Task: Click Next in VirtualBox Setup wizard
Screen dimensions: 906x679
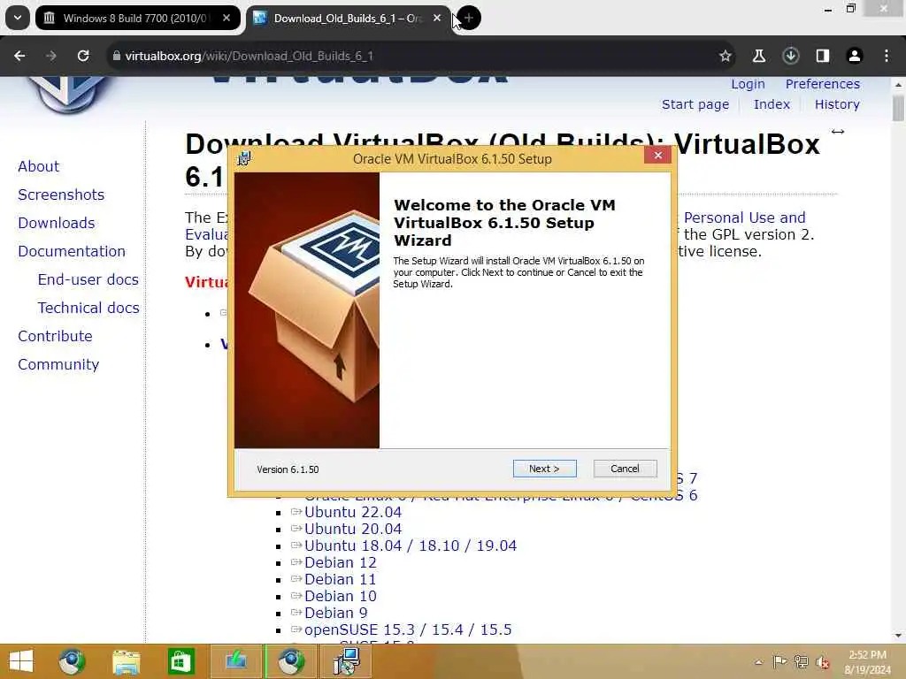Action: click(544, 469)
